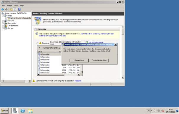This screenshot has width=179, height=114.
Task: Open the Start menu
Action: tap(4, 111)
